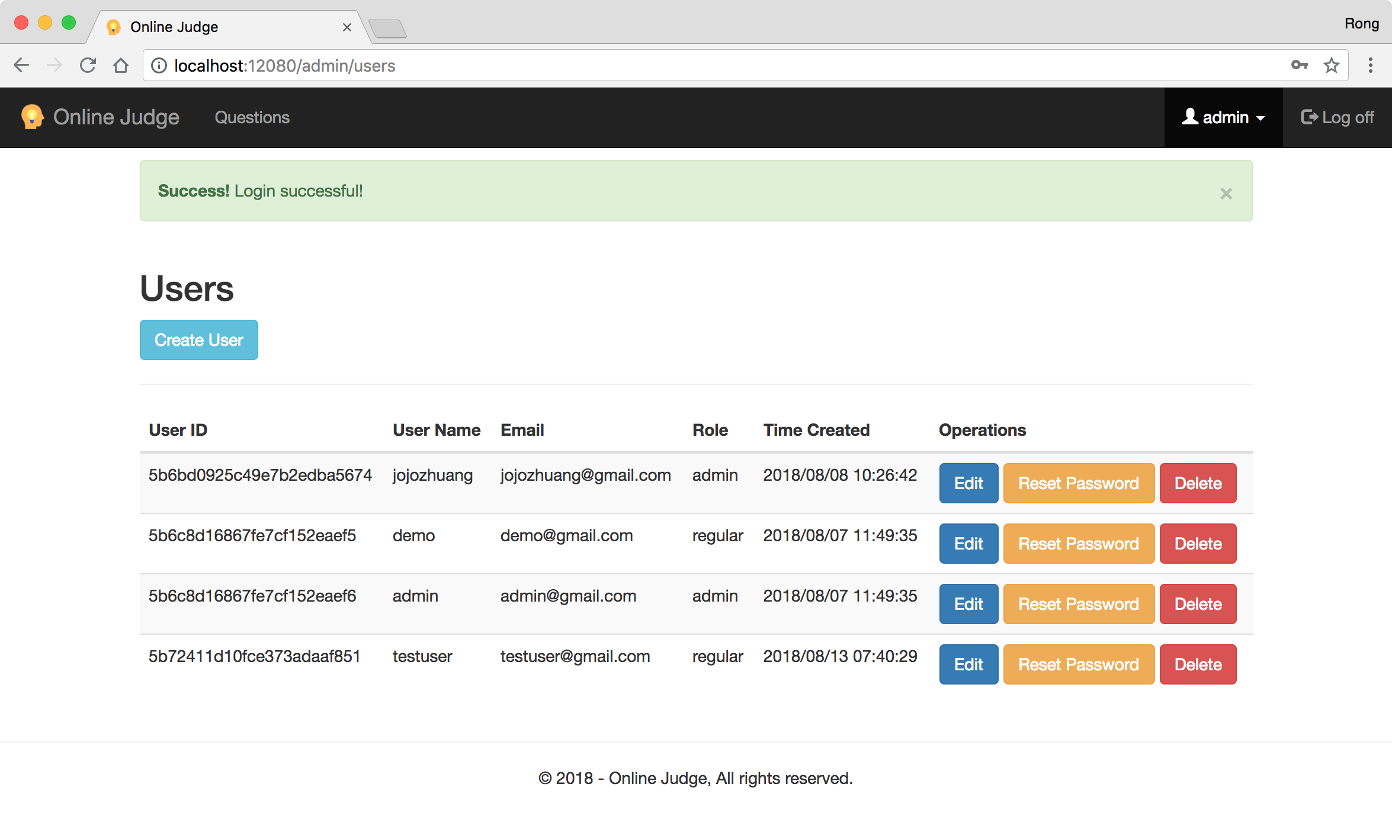Edit the jojozhuang user
Image resolution: width=1392 pixels, height=829 pixels.
tap(968, 483)
